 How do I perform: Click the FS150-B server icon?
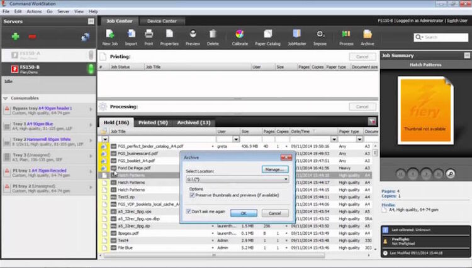point(14,69)
